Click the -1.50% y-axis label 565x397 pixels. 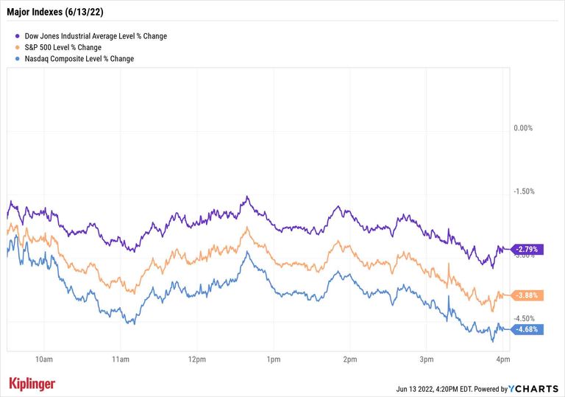[x=523, y=192]
